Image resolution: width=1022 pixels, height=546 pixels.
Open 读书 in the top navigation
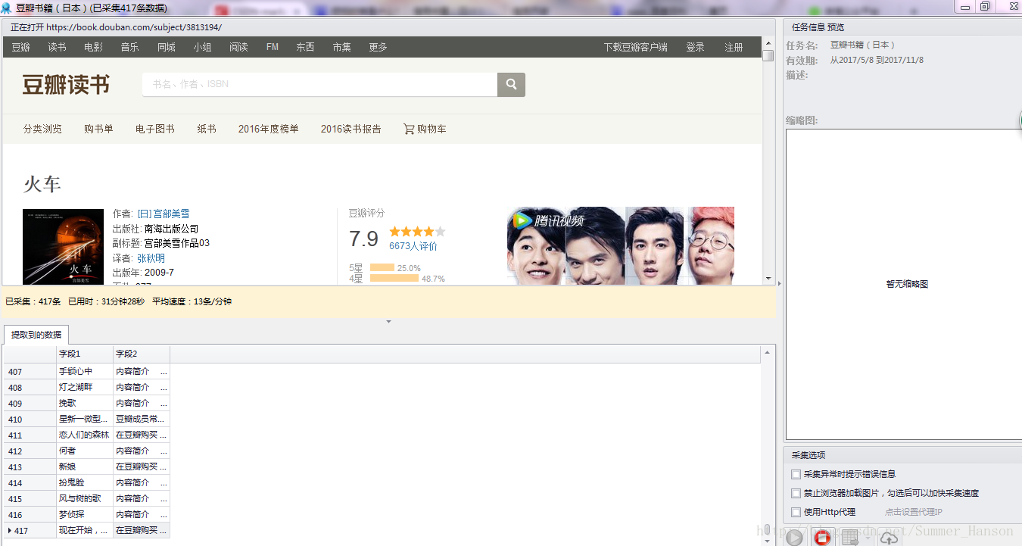pyautogui.click(x=57, y=47)
